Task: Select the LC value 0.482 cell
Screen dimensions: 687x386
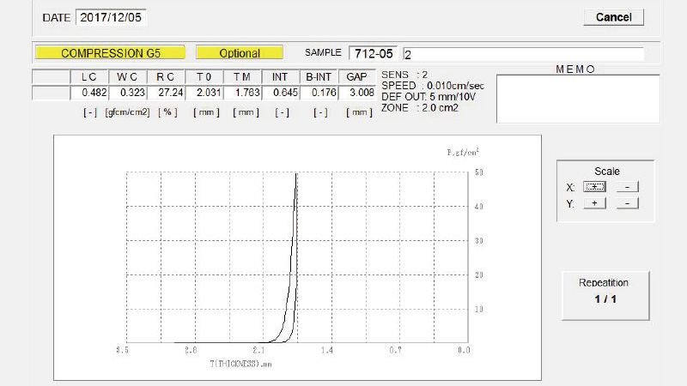Action: pos(88,92)
